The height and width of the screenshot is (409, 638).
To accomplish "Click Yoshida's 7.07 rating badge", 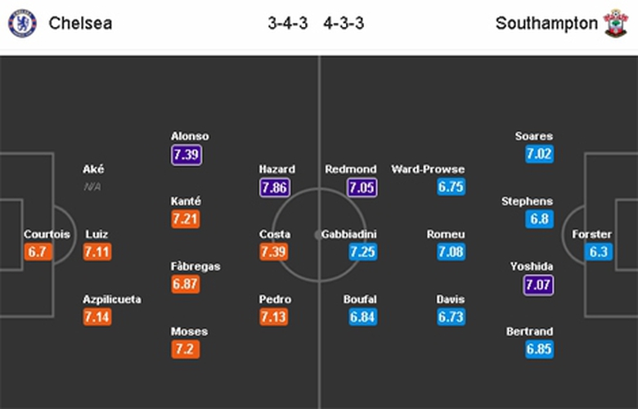I will point(539,285).
